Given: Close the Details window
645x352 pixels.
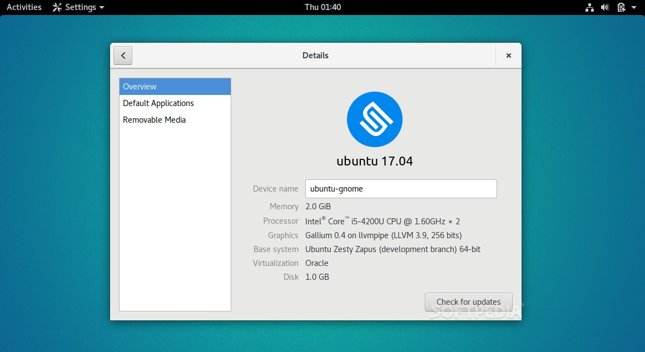Looking at the screenshot, I should (508, 56).
